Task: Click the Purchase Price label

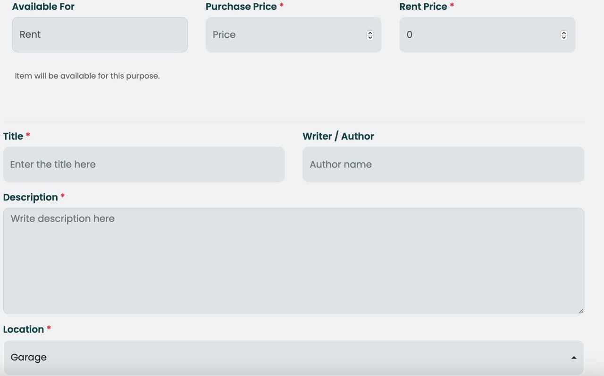Action: click(241, 7)
